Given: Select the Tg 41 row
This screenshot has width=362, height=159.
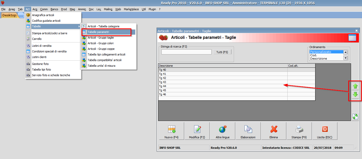Looking at the screenshot, I should [x=237, y=74].
